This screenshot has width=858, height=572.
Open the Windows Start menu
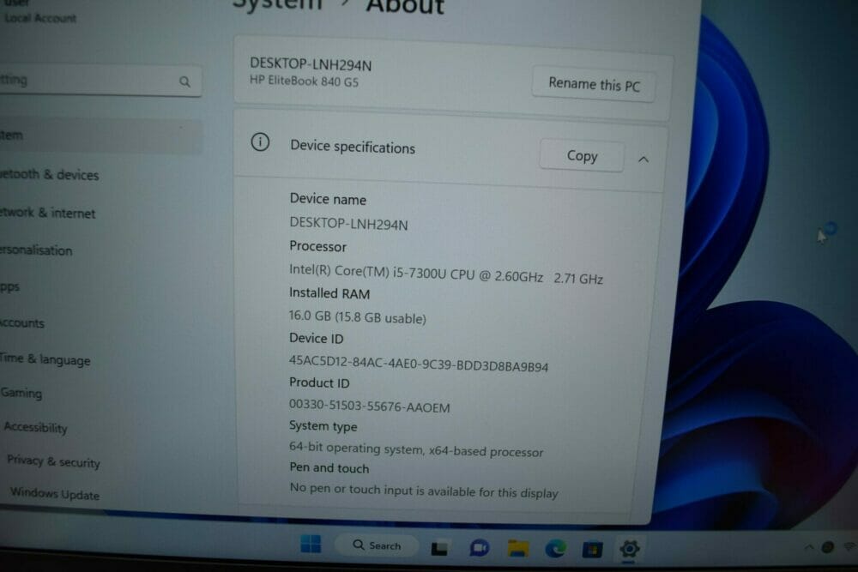311,544
